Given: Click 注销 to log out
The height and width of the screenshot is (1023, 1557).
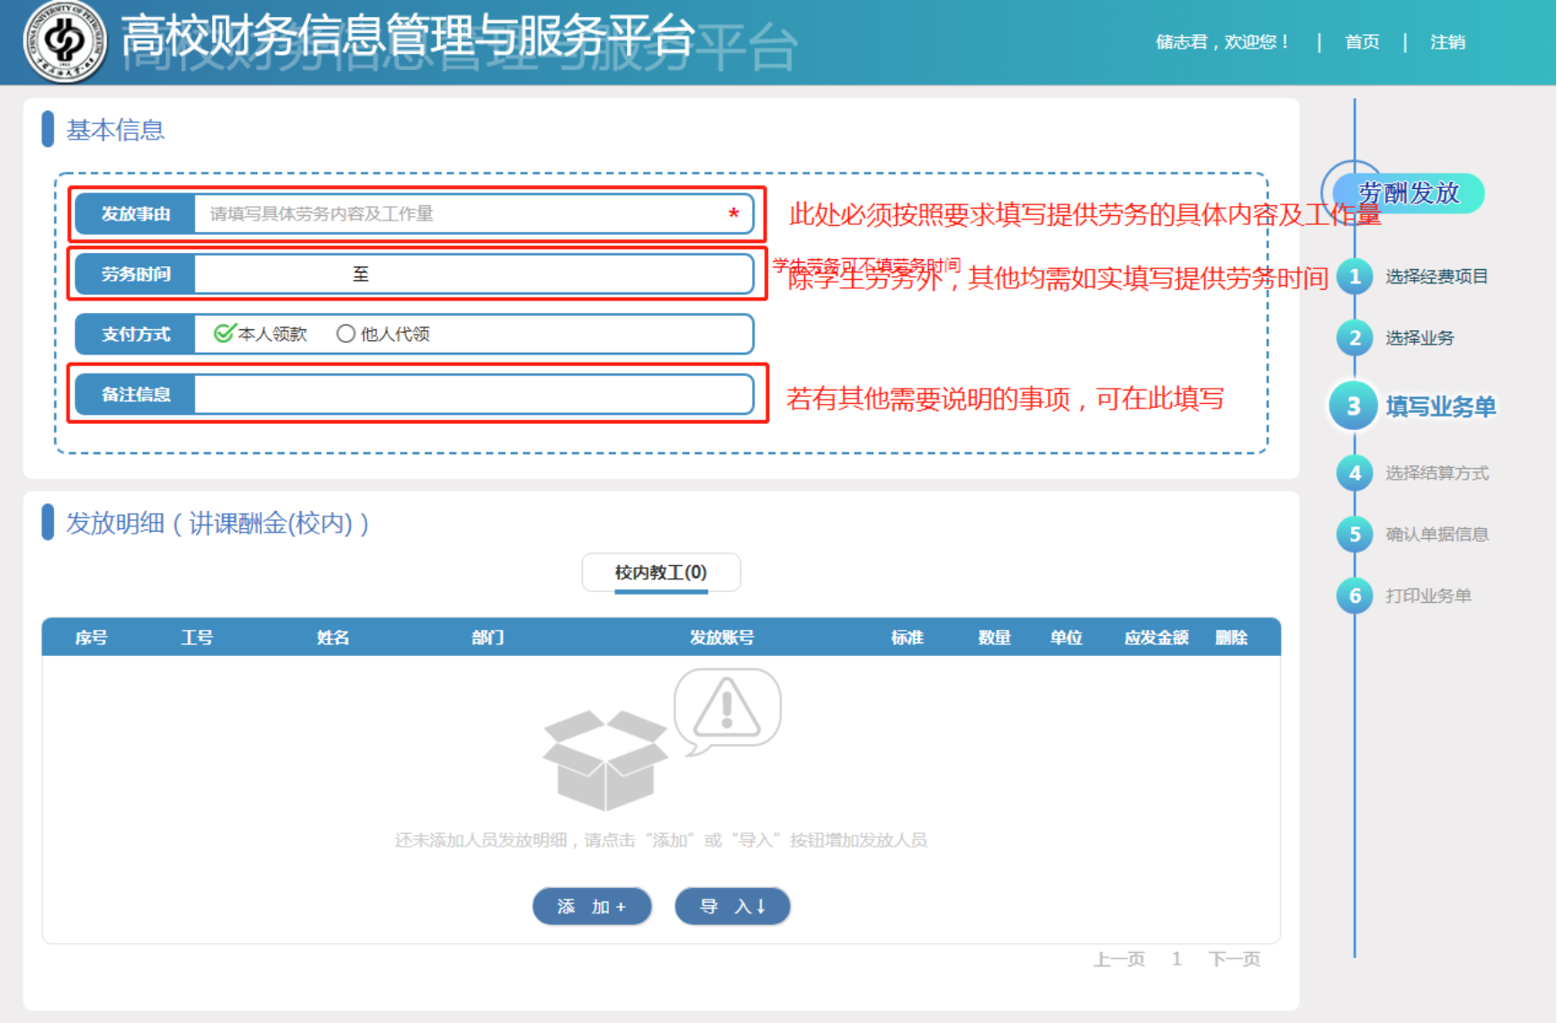Looking at the screenshot, I should point(1446,42).
